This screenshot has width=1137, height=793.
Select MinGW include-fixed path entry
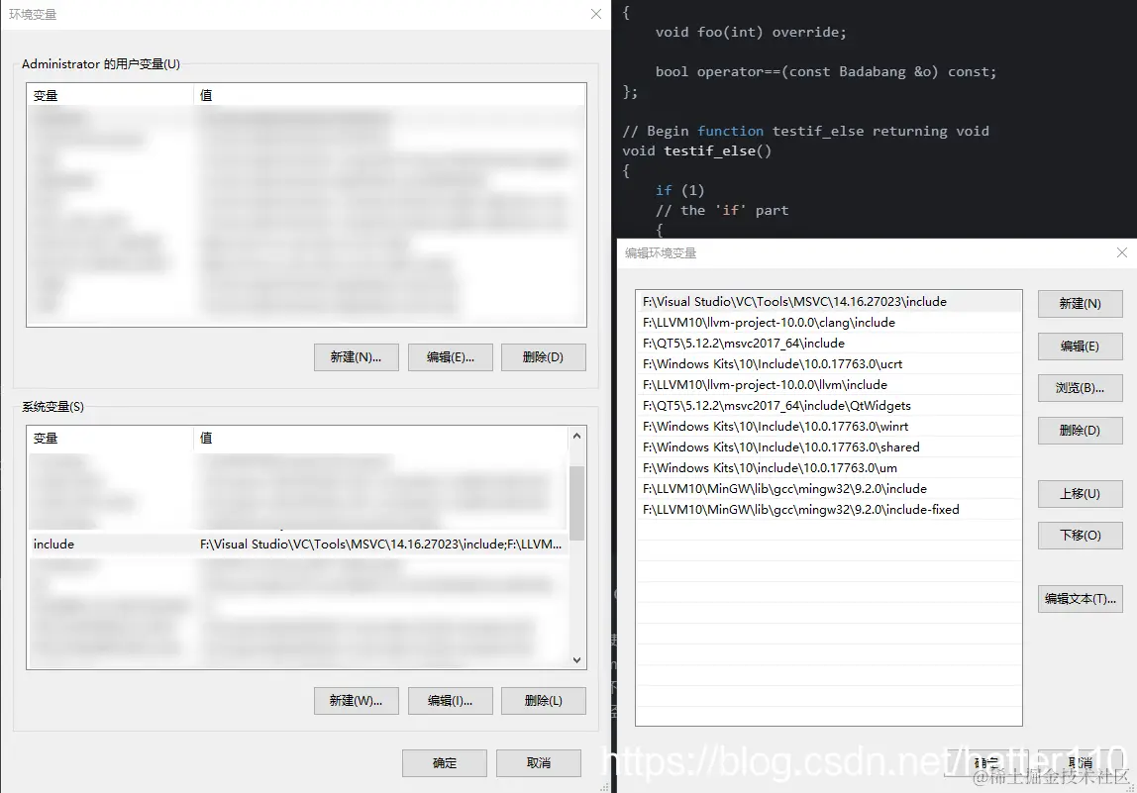(x=829, y=510)
